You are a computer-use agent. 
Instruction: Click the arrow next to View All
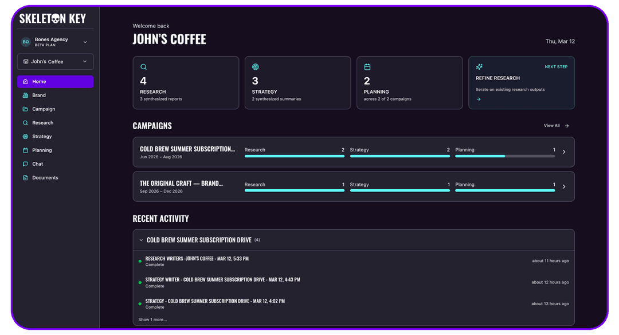[x=567, y=126]
